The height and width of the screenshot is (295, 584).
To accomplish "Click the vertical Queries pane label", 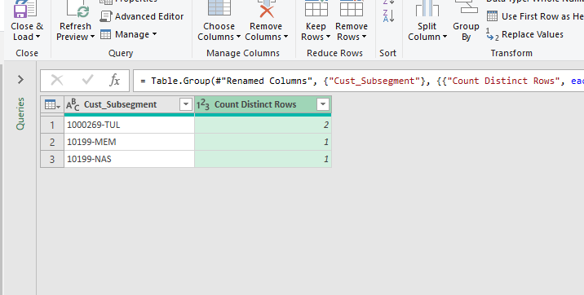I will click(x=20, y=114).
